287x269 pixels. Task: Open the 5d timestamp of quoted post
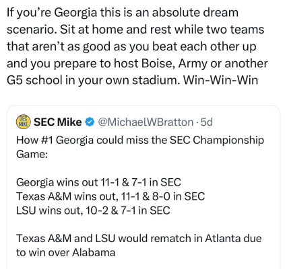pos(206,122)
